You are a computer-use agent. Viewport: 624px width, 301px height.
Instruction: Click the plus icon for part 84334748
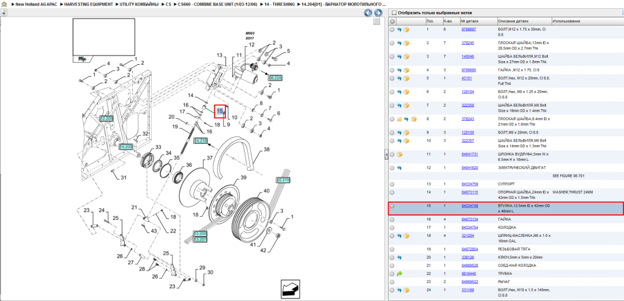pos(392,206)
